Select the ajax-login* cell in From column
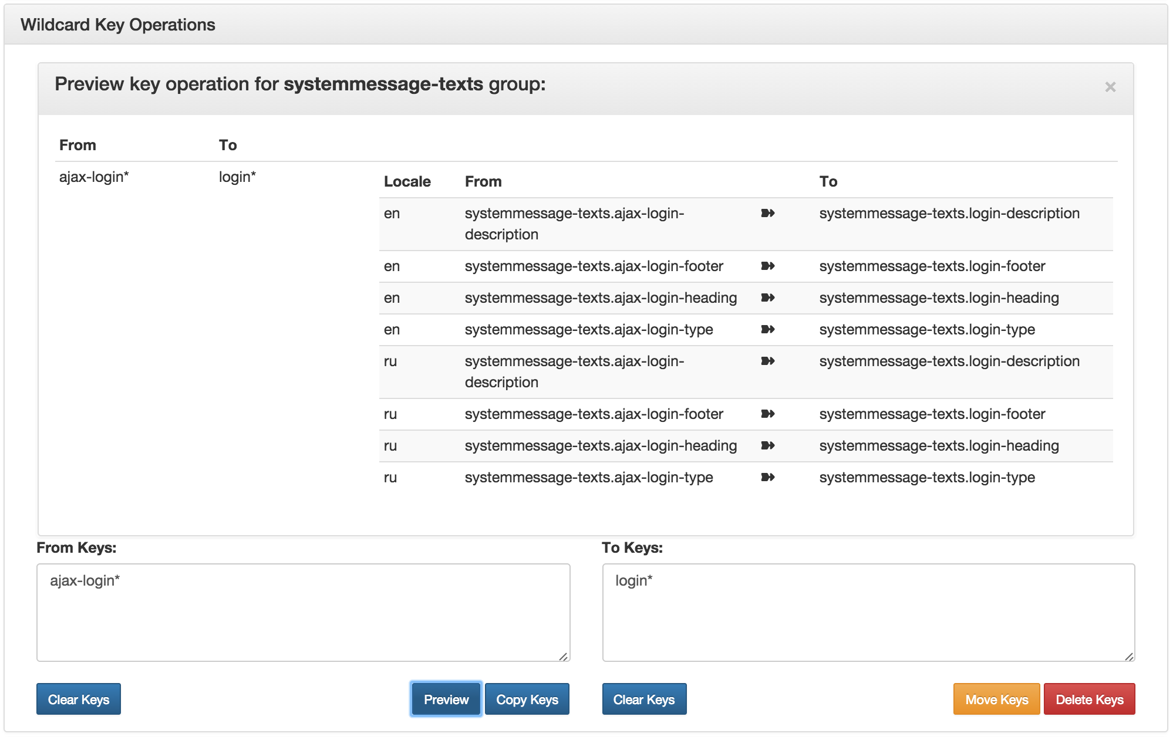 (x=94, y=177)
